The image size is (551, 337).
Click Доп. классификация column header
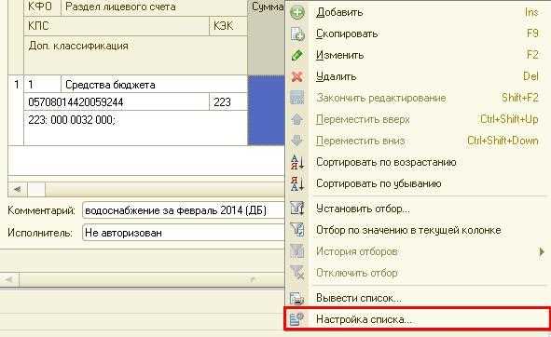[135, 55]
